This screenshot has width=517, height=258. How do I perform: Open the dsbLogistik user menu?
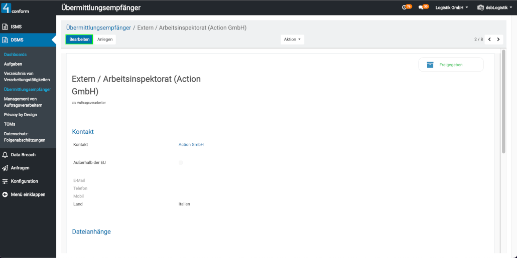(498, 8)
